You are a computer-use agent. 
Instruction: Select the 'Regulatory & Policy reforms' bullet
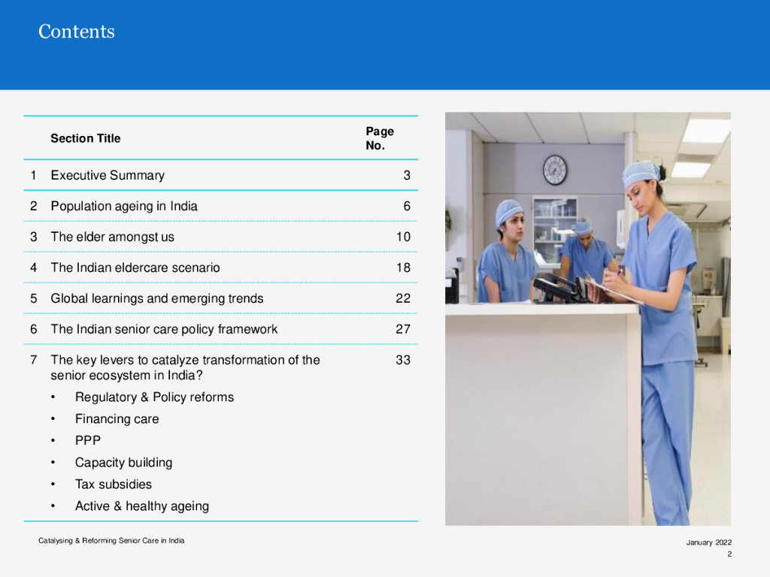coord(154,397)
